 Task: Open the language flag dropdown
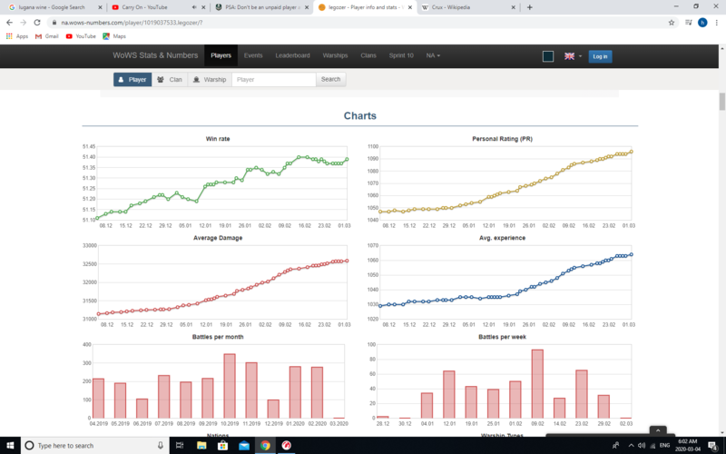[573, 56]
